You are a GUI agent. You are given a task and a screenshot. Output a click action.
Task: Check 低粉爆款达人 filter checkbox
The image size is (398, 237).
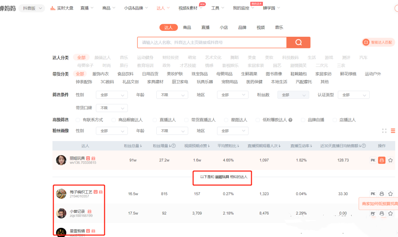tap(258, 120)
